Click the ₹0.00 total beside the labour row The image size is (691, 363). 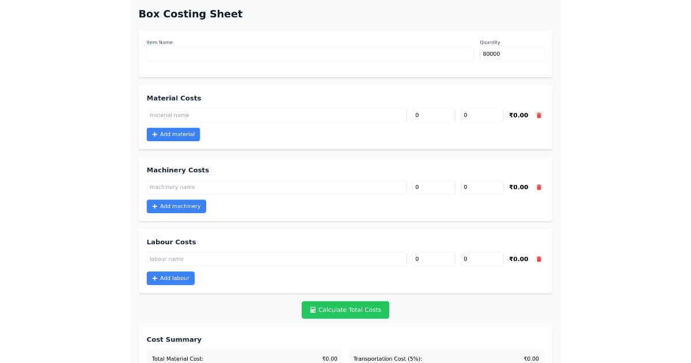click(518, 259)
